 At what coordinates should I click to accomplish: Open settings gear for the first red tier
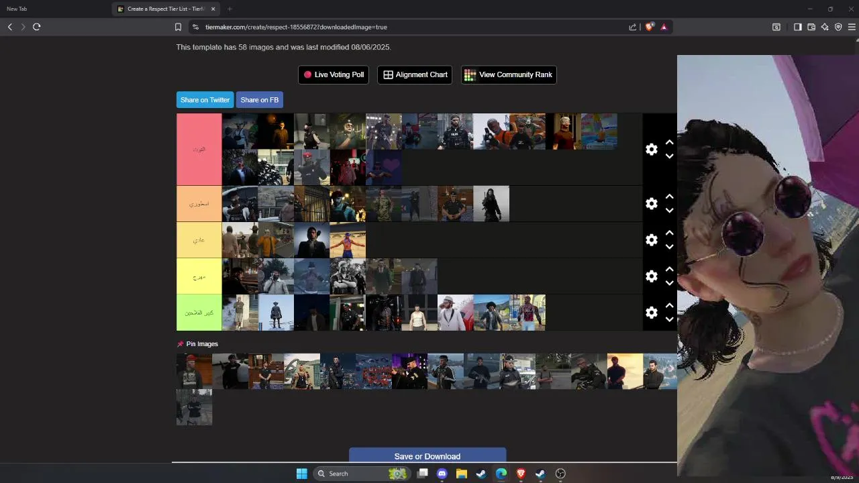[652, 150]
